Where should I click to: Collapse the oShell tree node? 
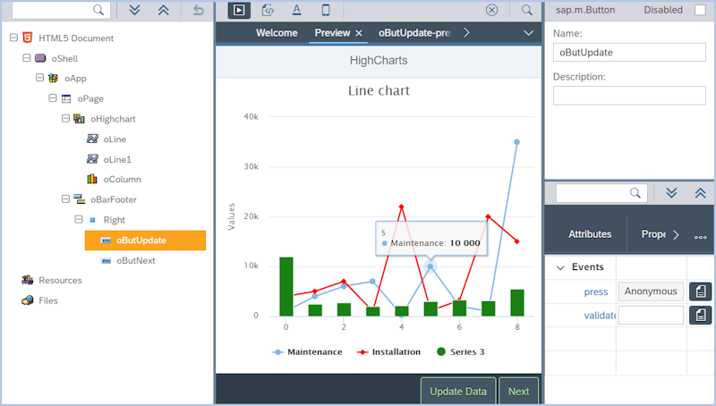27,58
